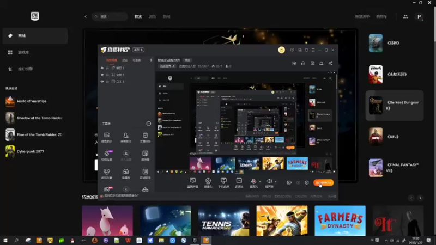Expand speaker options arrow
Image resolution: width=436 pixels, height=245 pixels.
click(x=276, y=182)
